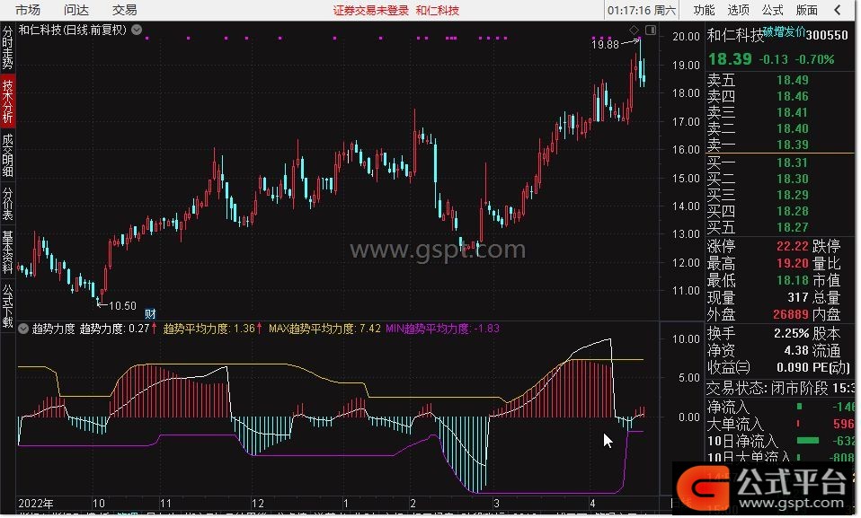Click the 最低 value 18.18
The height and width of the screenshot is (518, 861).
(x=793, y=280)
